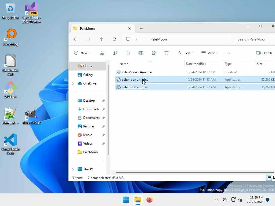Image resolution: width=275 pixels, height=206 pixels.
Task: Open Videos quick access folder
Action: (x=88, y=144)
